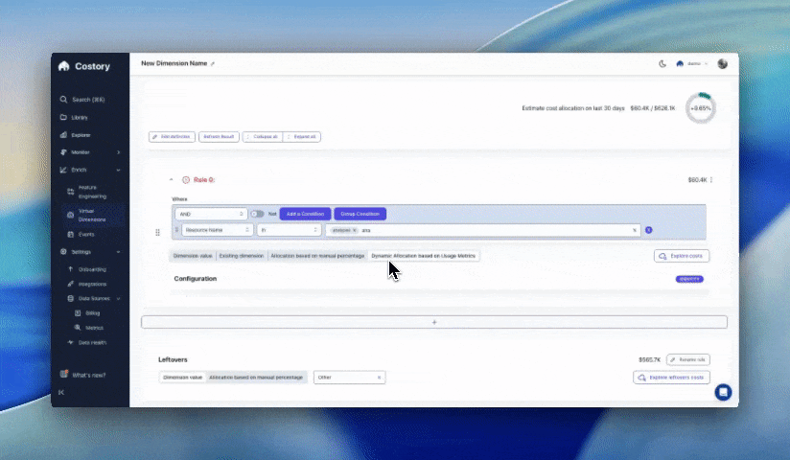
Task: Click the allocation percentage progress ring
Action: (700, 108)
